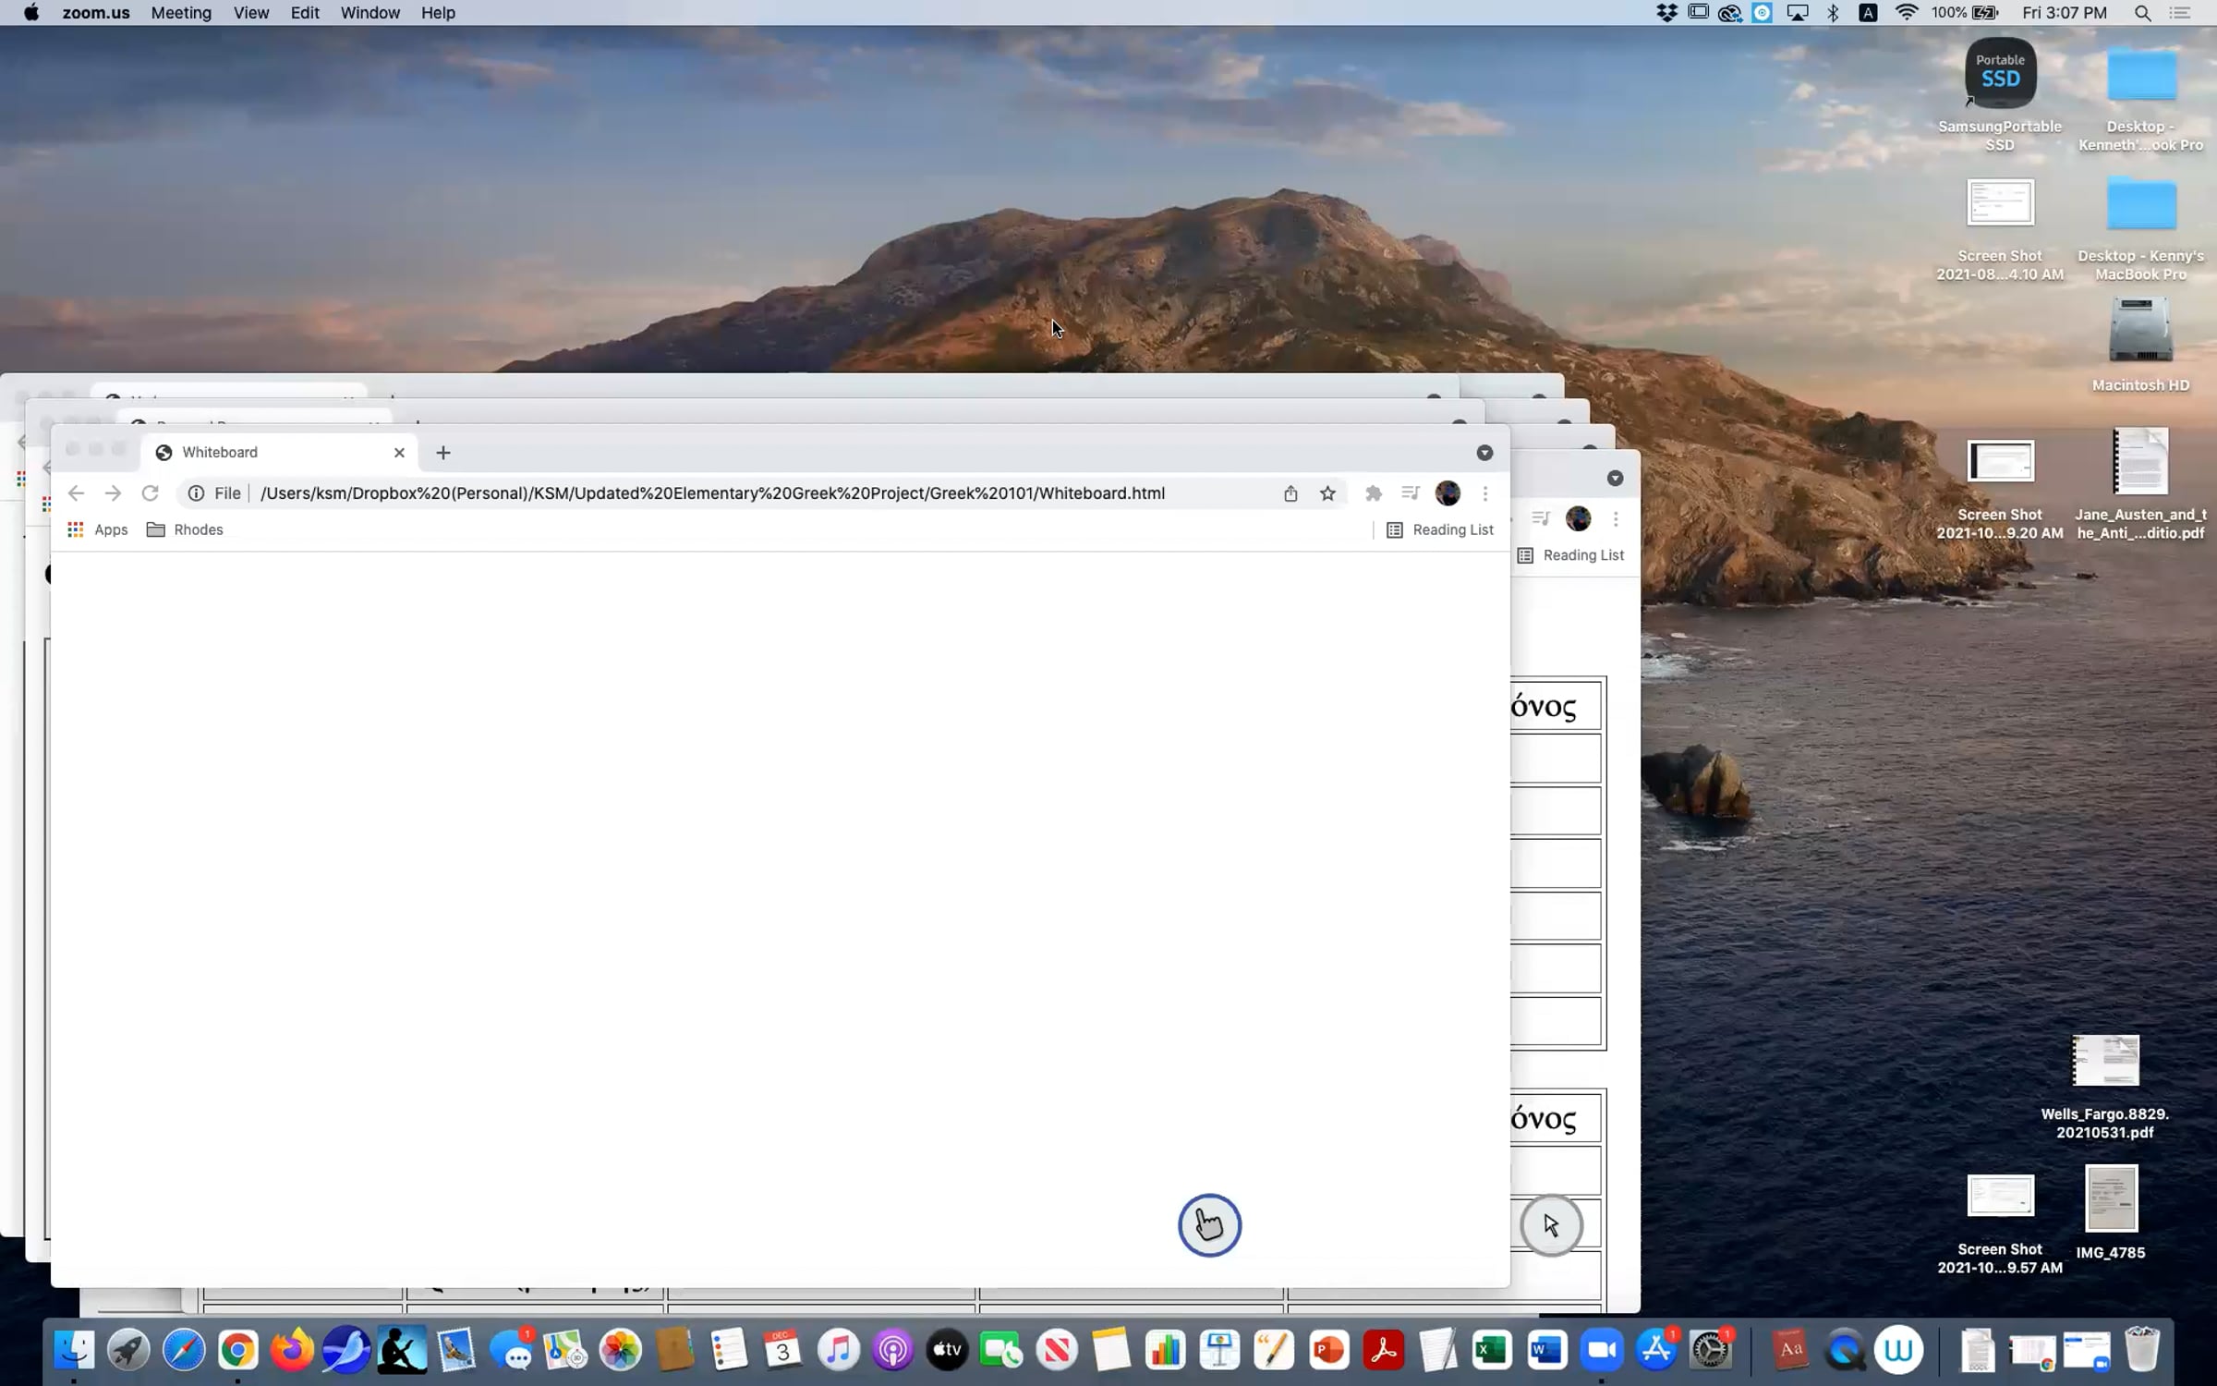This screenshot has width=2217, height=1386.
Task: Launch Firefox from the Dock
Action: pyautogui.click(x=292, y=1350)
